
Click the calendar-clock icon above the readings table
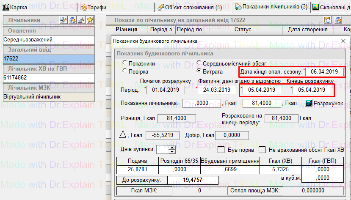click(x=328, y=20)
